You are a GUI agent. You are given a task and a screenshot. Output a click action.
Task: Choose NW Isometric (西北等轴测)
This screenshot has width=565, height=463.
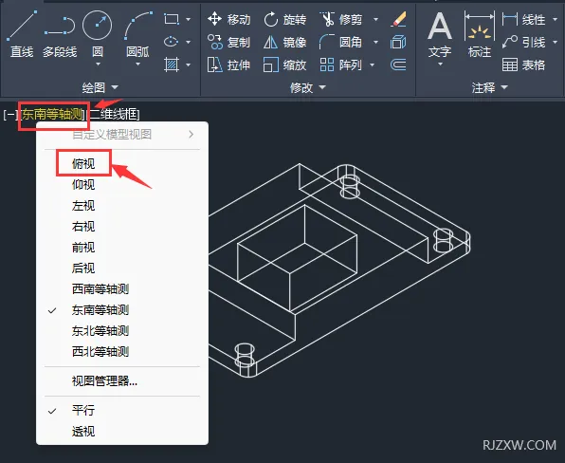click(x=122, y=352)
